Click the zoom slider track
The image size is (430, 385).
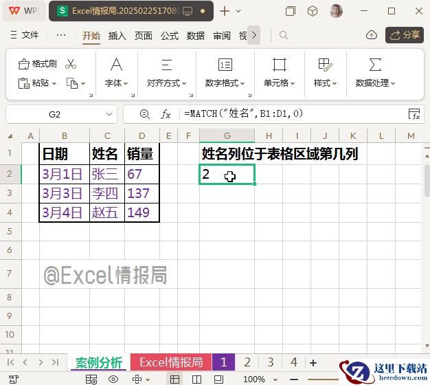click(323, 379)
